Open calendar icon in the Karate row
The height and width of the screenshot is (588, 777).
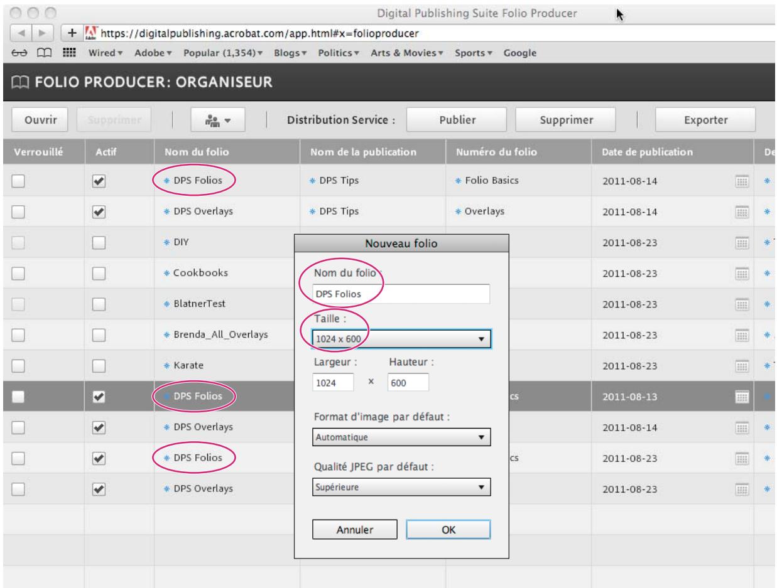tap(741, 366)
